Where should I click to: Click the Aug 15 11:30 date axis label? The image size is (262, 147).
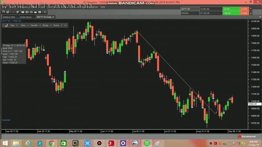[x=203, y=131]
